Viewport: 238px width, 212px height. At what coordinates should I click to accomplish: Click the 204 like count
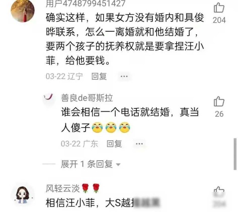[x=219, y=20]
